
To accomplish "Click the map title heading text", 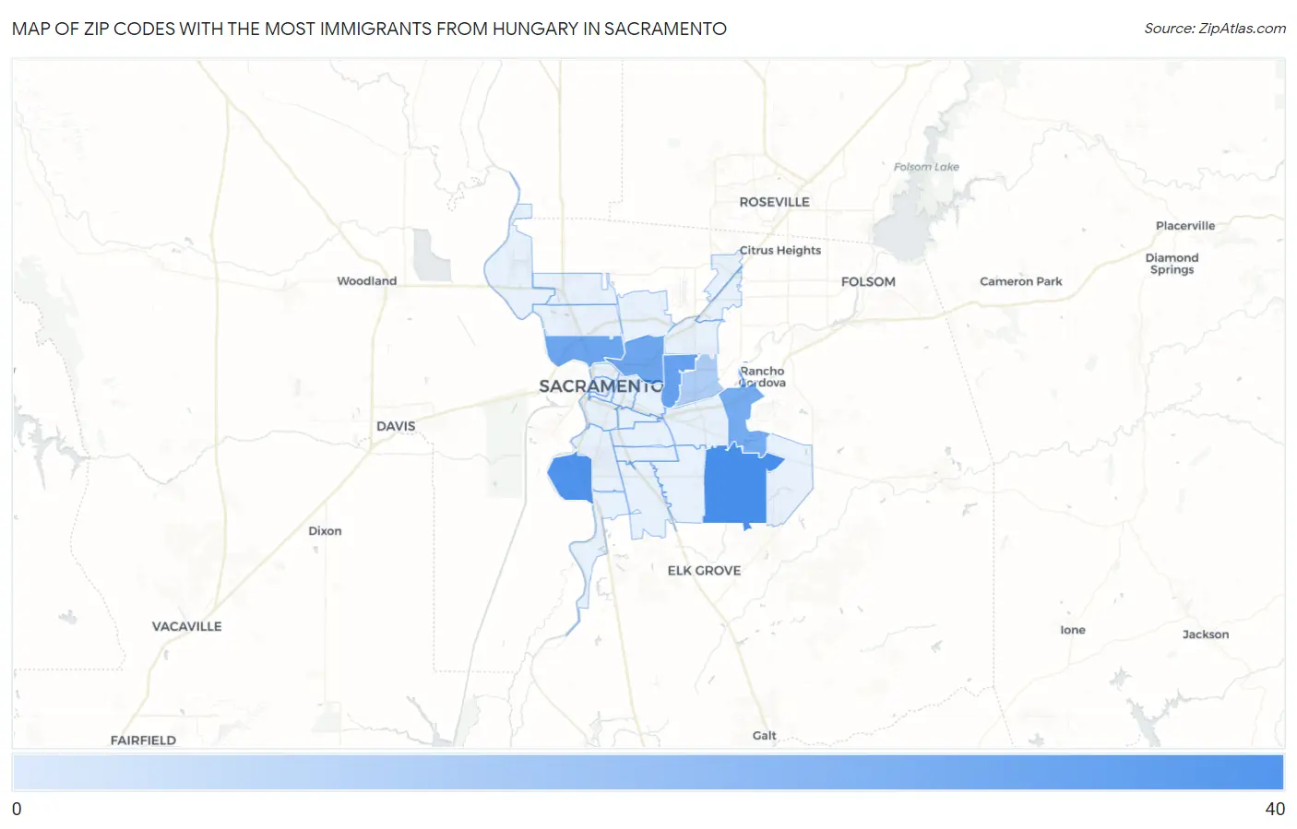I will [x=369, y=29].
